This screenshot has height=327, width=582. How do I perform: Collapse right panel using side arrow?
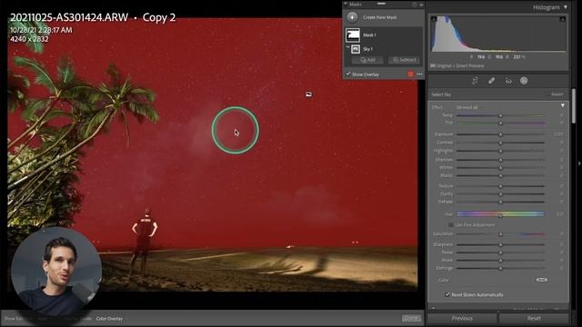(579, 163)
